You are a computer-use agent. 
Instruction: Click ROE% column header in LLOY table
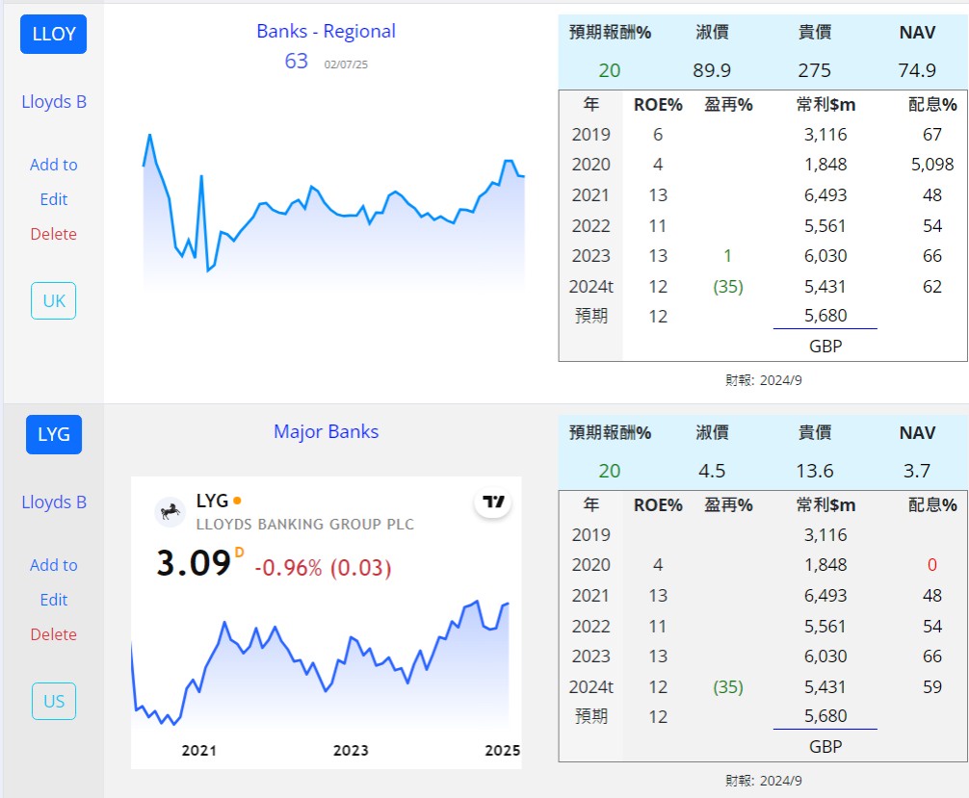(658, 105)
